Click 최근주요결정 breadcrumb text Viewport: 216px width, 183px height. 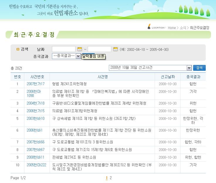[x=200, y=28]
